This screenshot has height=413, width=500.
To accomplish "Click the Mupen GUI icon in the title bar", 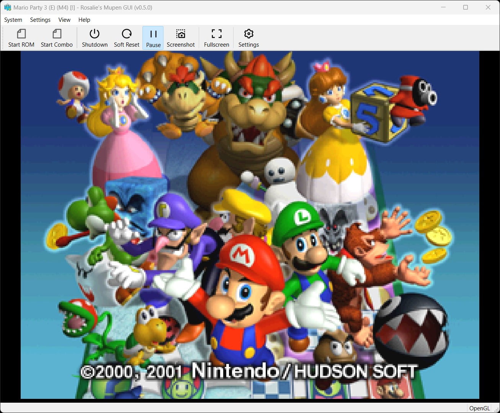I will click(x=7, y=7).
